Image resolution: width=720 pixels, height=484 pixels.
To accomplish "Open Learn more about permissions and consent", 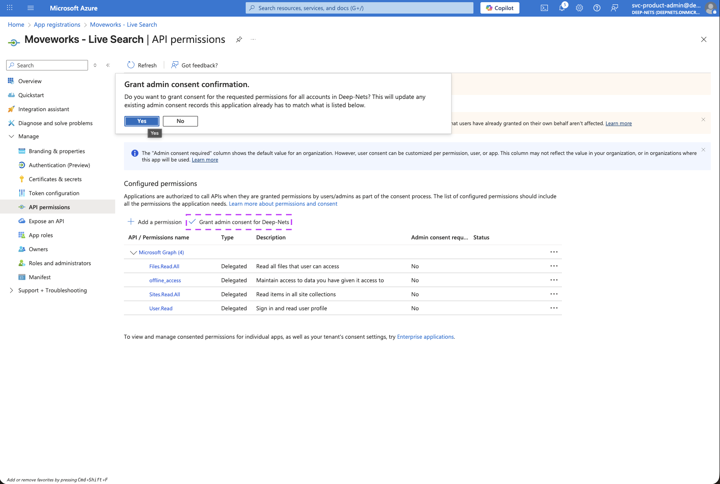I will (x=283, y=204).
